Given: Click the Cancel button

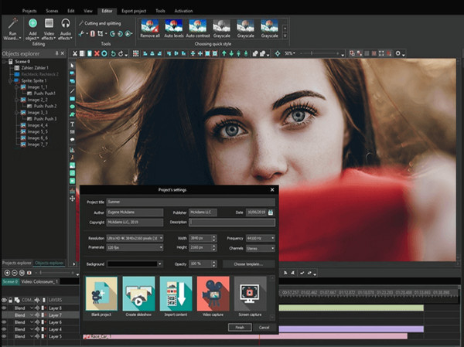Looking at the screenshot, I should (264, 327).
